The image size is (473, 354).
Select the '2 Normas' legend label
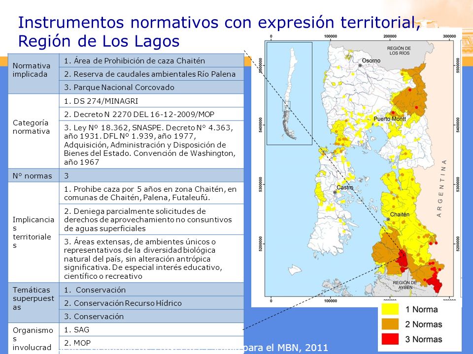[424, 324]
